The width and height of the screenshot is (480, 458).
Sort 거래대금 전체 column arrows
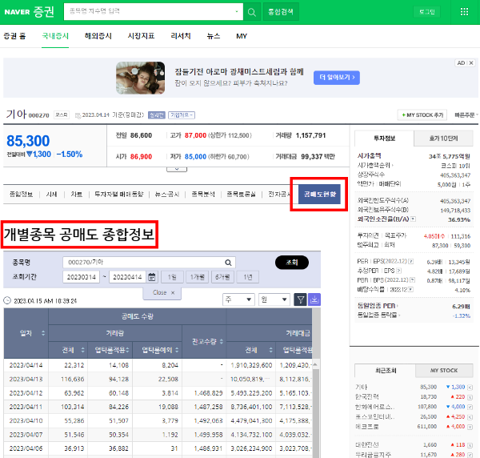pos(270,350)
